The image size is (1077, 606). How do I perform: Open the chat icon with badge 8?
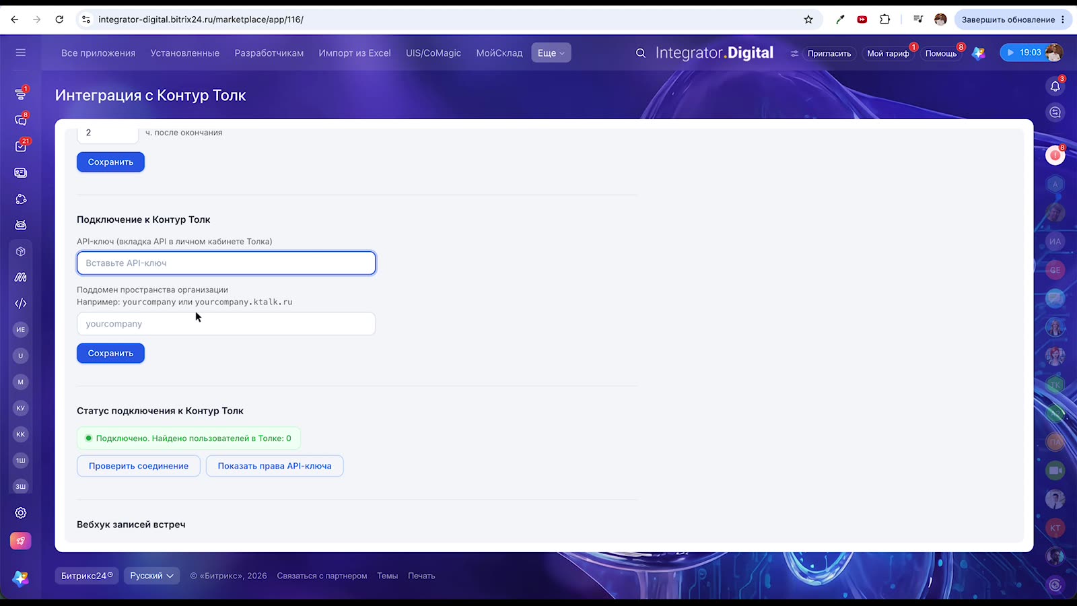point(21,120)
